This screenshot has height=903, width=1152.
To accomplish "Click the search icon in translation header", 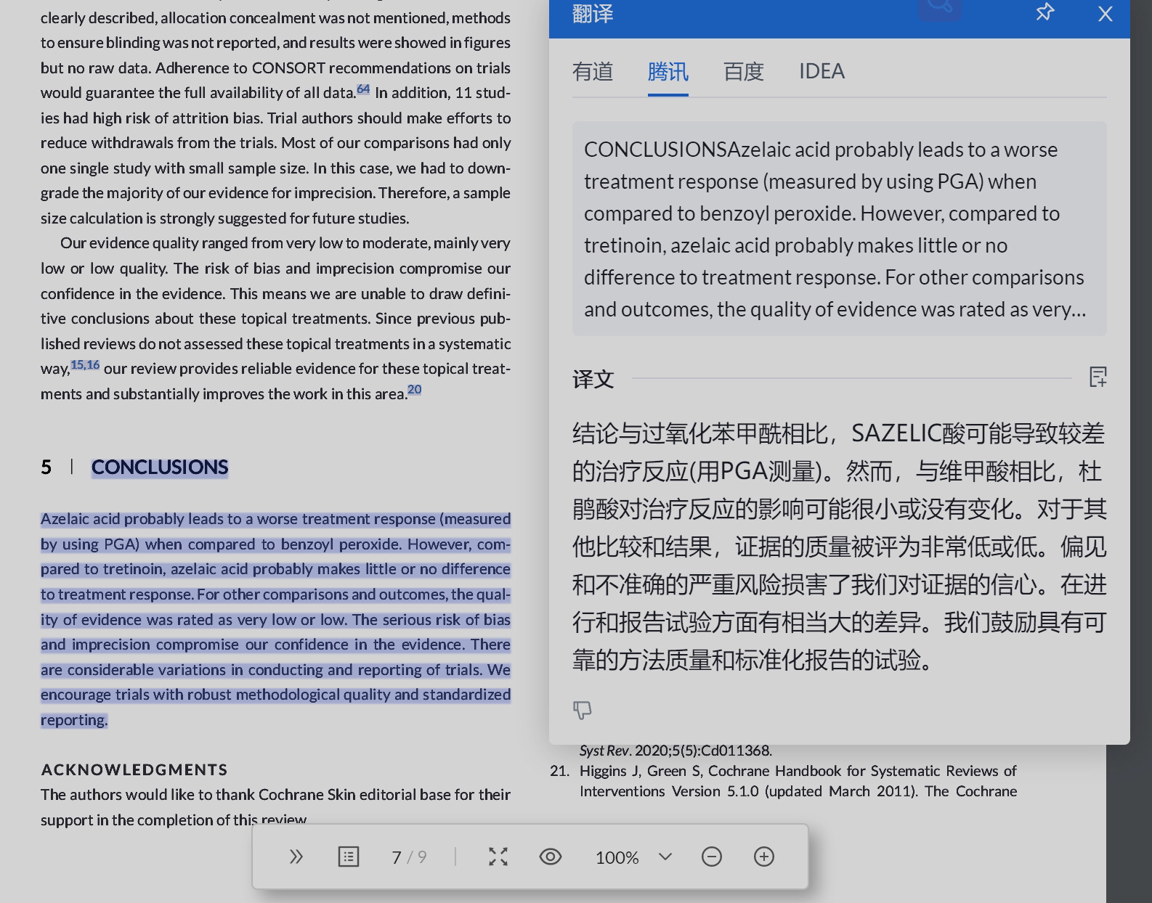I will pyautogui.click(x=938, y=7).
